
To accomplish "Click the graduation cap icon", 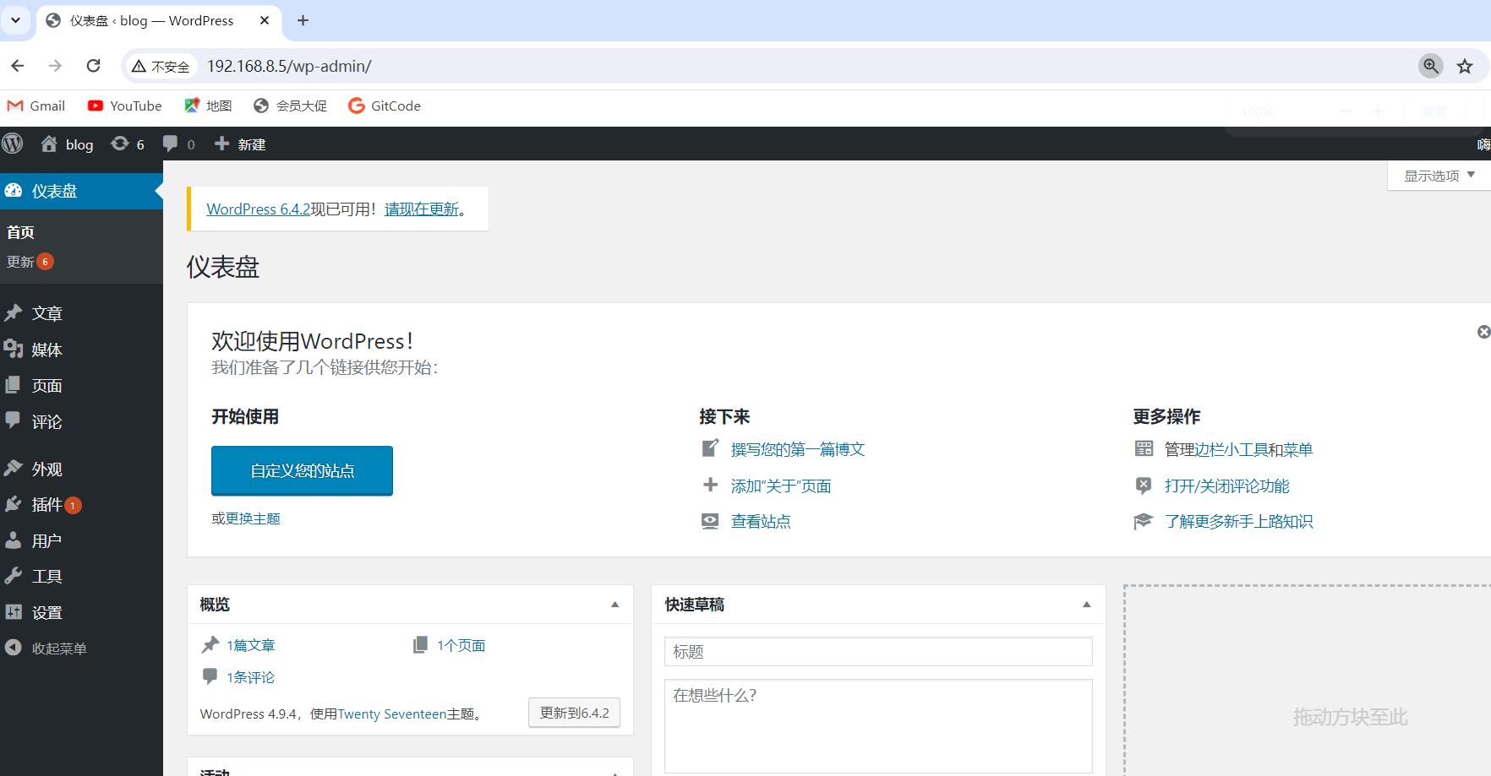I will 1144,521.
